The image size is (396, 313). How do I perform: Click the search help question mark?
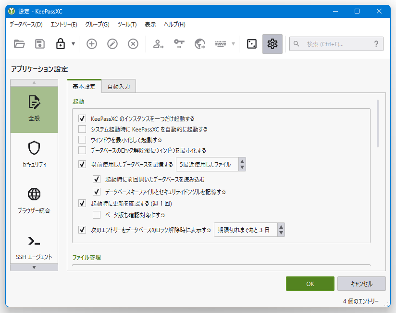(x=376, y=44)
